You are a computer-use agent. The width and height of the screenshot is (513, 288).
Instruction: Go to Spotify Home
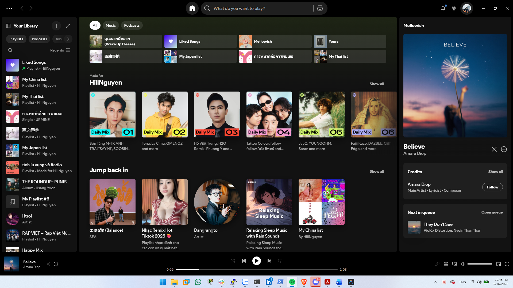point(192,8)
